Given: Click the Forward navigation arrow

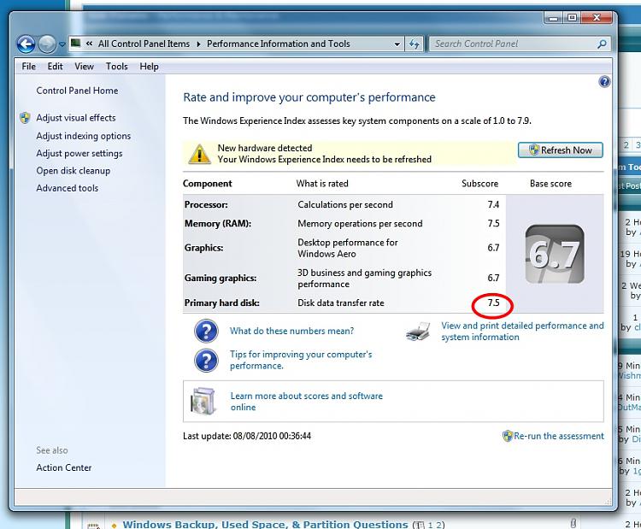Looking at the screenshot, I should (x=47, y=44).
